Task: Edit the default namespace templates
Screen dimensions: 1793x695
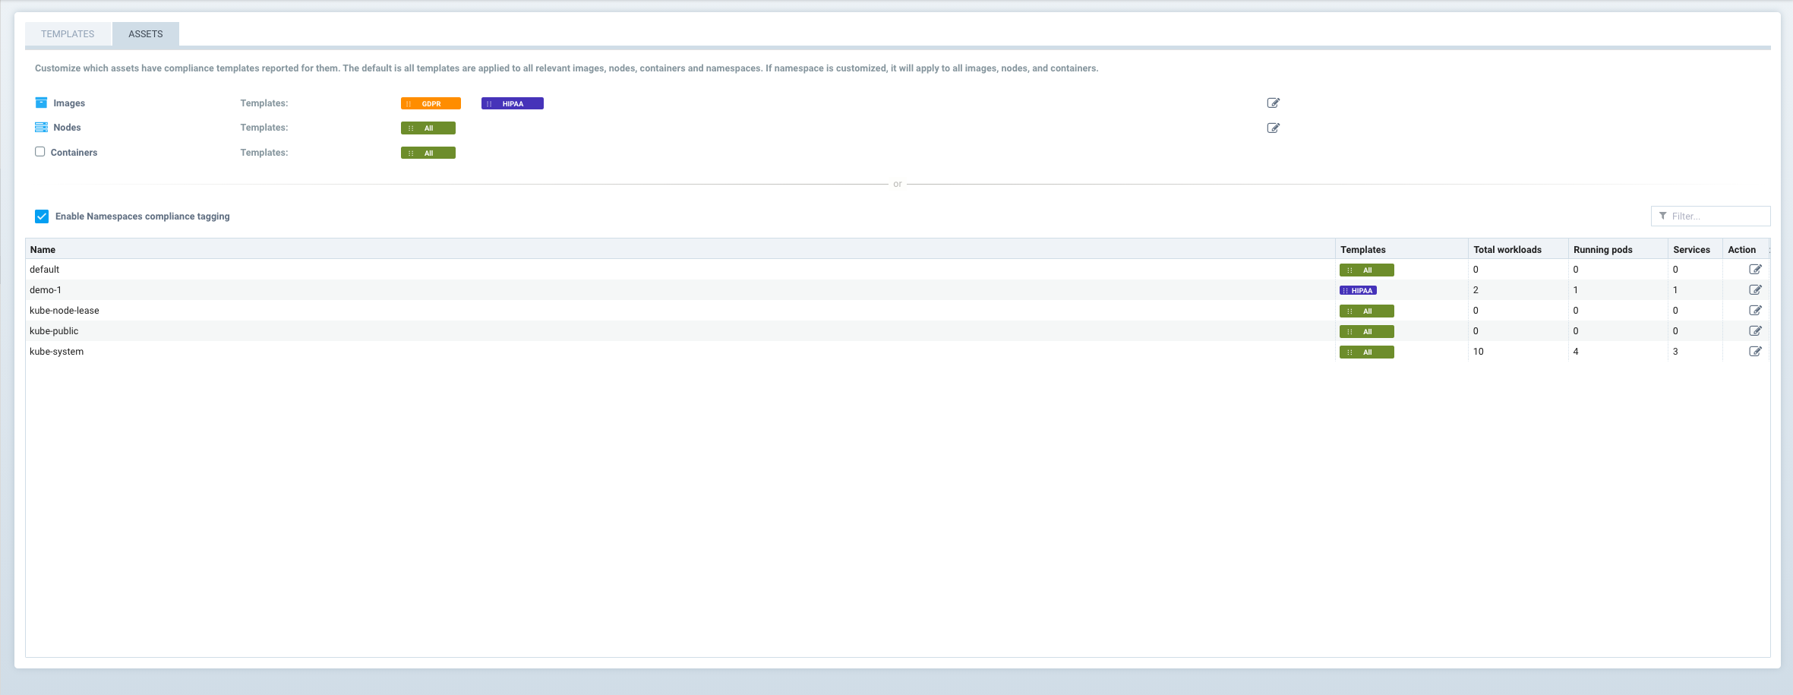Action: pos(1756,268)
